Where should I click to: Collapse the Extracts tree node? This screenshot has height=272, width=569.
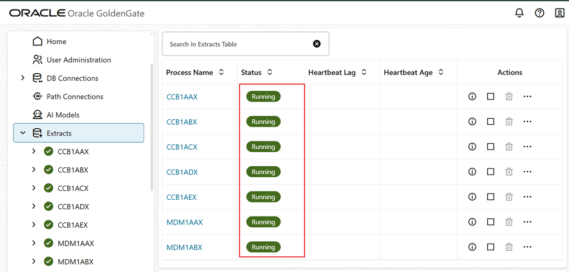point(23,133)
